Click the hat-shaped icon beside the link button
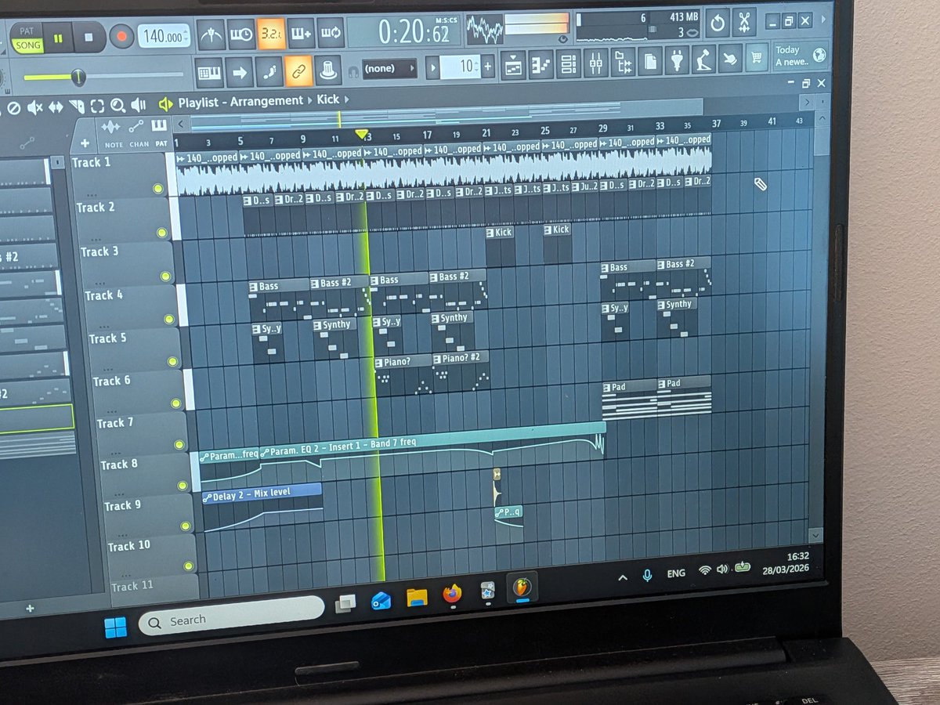Image resolution: width=940 pixels, height=705 pixels. point(327,69)
